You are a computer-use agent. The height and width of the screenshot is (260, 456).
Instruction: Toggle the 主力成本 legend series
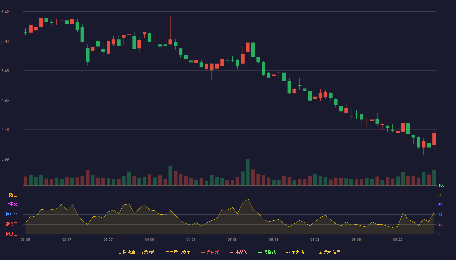(x=297, y=252)
